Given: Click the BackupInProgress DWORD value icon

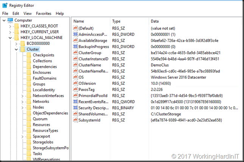Looking at the screenshot, I should click(x=75, y=46).
